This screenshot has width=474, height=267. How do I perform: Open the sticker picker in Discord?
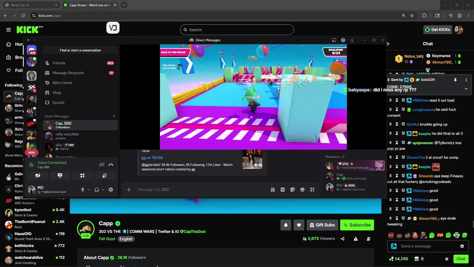(x=293, y=189)
